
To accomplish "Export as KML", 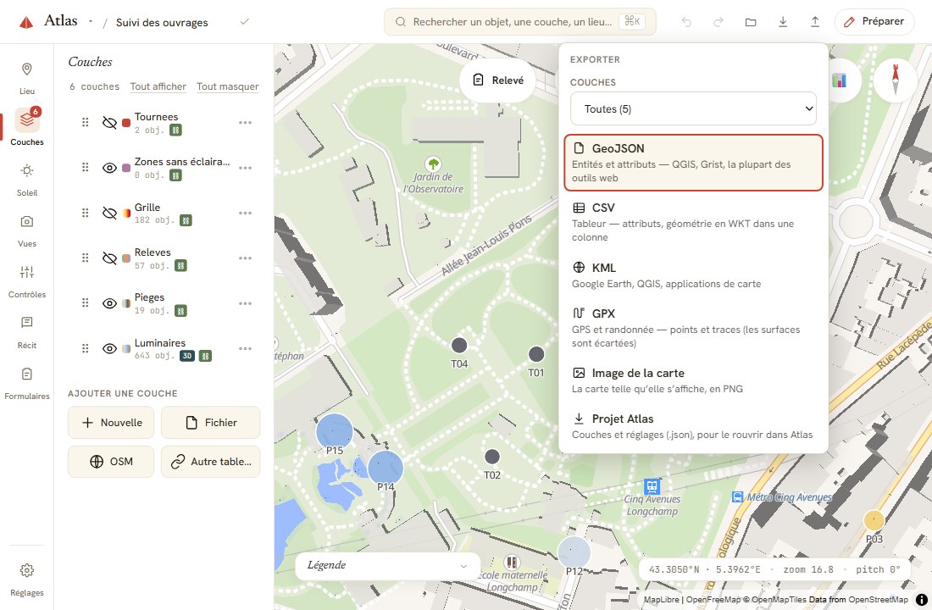I will [x=693, y=275].
